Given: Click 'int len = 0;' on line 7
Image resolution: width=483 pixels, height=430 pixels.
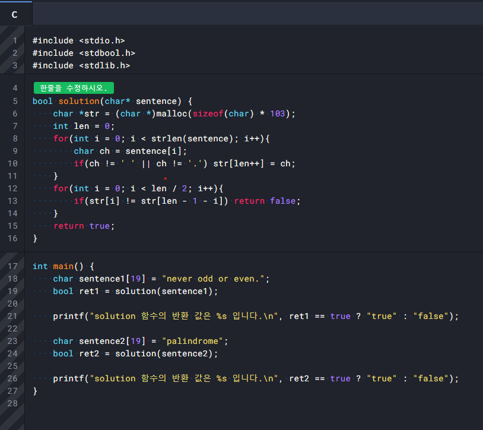Looking at the screenshot, I should [84, 126].
